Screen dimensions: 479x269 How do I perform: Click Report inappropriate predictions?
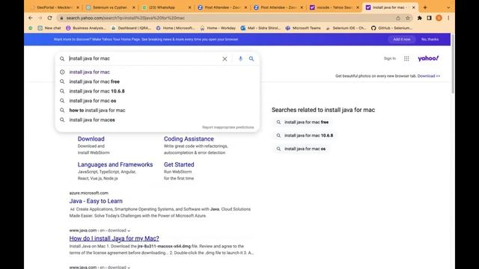tap(228, 127)
